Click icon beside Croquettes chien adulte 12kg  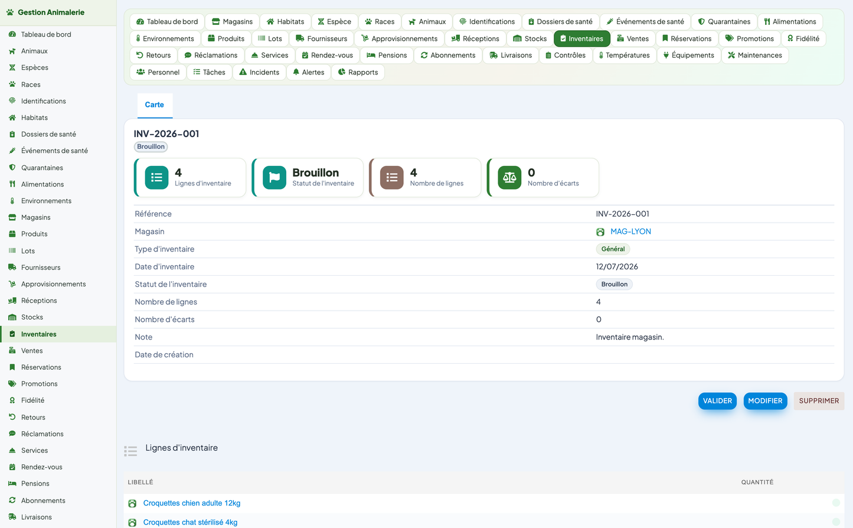[x=132, y=504]
